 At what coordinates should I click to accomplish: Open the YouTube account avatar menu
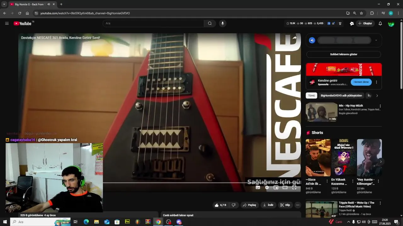click(391, 24)
